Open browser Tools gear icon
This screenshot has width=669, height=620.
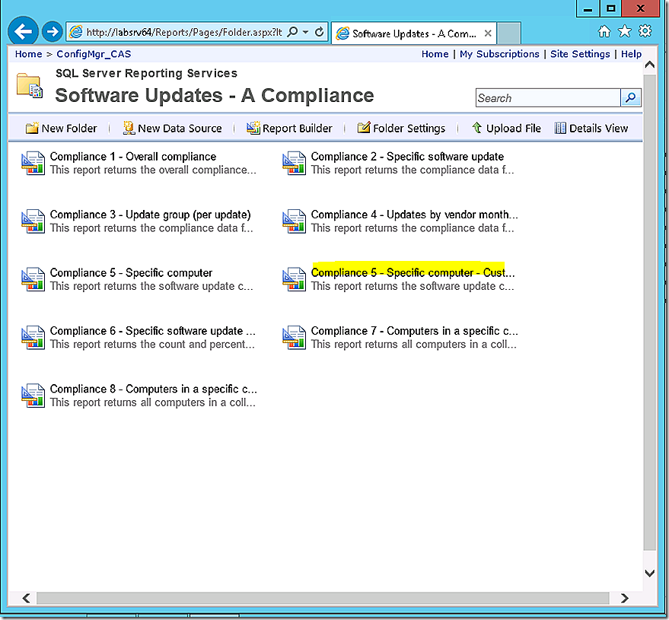645,31
